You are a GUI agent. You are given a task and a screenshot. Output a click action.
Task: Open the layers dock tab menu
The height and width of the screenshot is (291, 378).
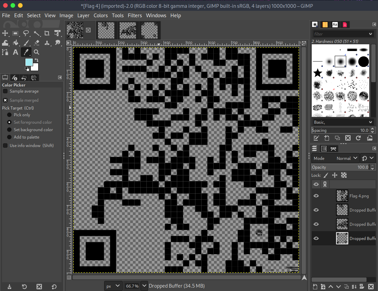coord(374,148)
